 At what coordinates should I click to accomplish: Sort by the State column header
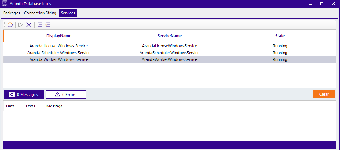click(280, 36)
